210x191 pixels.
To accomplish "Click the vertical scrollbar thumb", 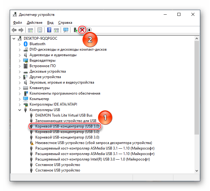I will click(197, 88).
